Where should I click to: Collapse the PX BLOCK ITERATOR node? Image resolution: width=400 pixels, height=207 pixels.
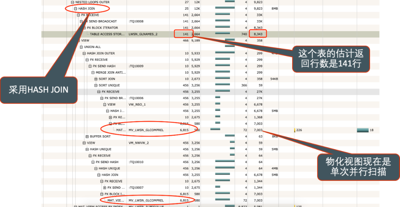[x=84, y=28]
